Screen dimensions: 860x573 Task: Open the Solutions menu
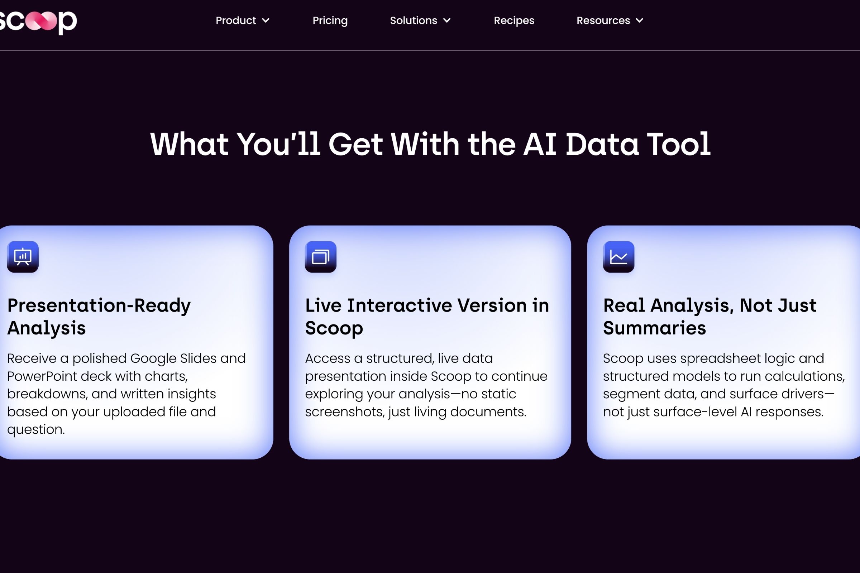(420, 20)
